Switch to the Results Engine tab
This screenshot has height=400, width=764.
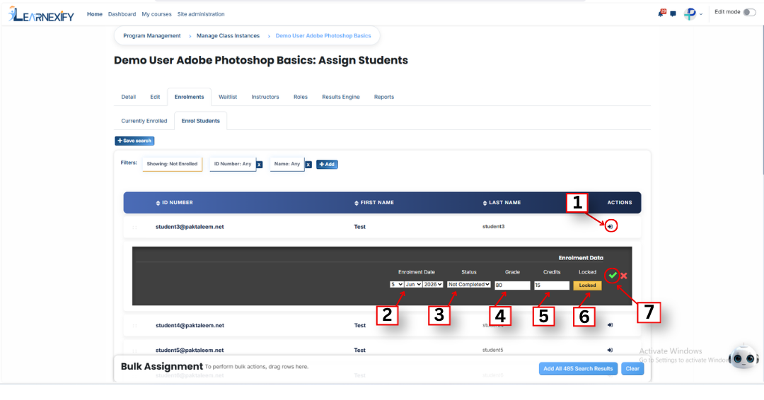340,97
